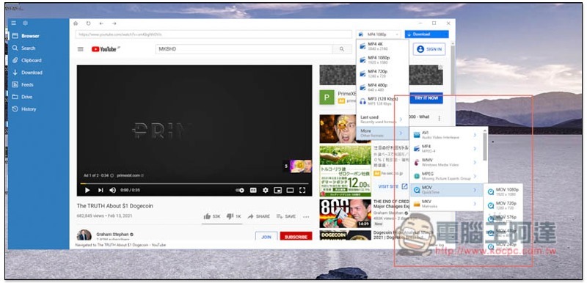This screenshot has height=283, width=587.
Task: Navigate back with the left arrow
Action: point(101,23)
